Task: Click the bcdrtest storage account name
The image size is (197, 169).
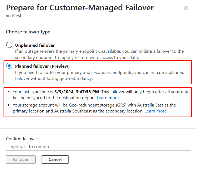Action: click(14, 16)
